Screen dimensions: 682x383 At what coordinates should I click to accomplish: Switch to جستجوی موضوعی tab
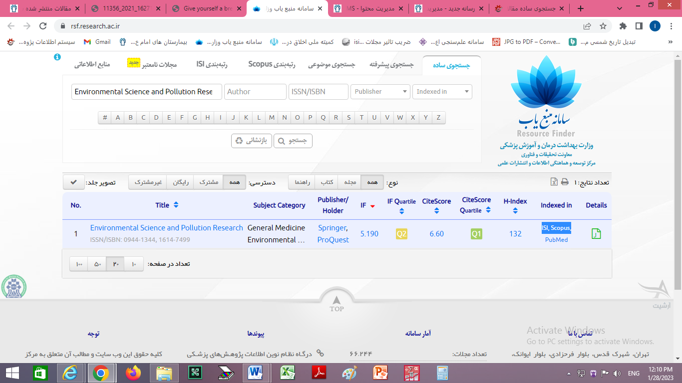point(332,65)
